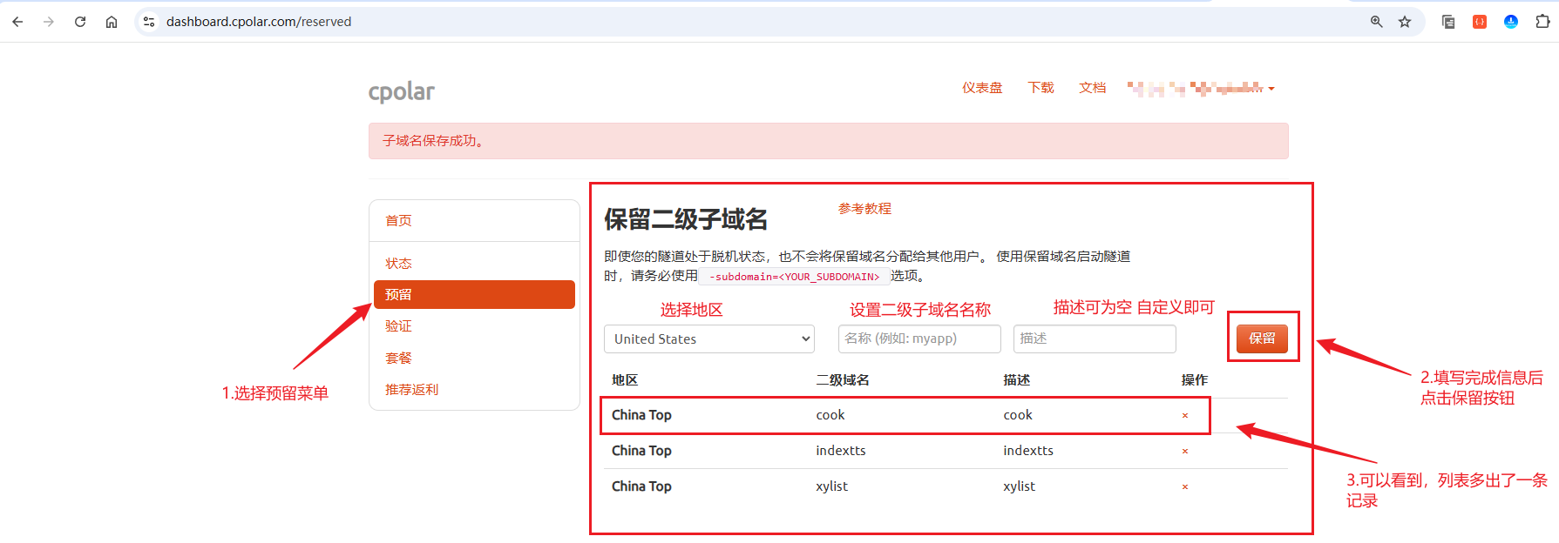This screenshot has height=543, width=1559.
Task: Click the address bar URL dashboard.cpolar.com/reserved
Action: click(x=259, y=22)
